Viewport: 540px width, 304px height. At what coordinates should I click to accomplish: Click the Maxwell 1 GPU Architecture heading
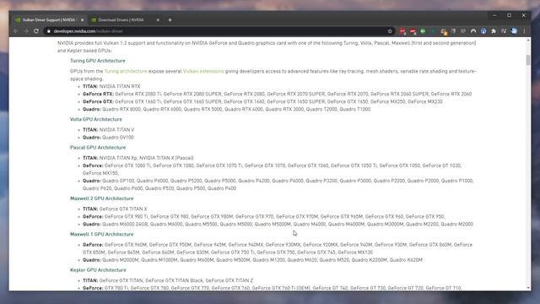pyautogui.click(x=101, y=235)
